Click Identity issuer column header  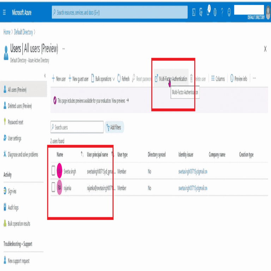(186, 155)
